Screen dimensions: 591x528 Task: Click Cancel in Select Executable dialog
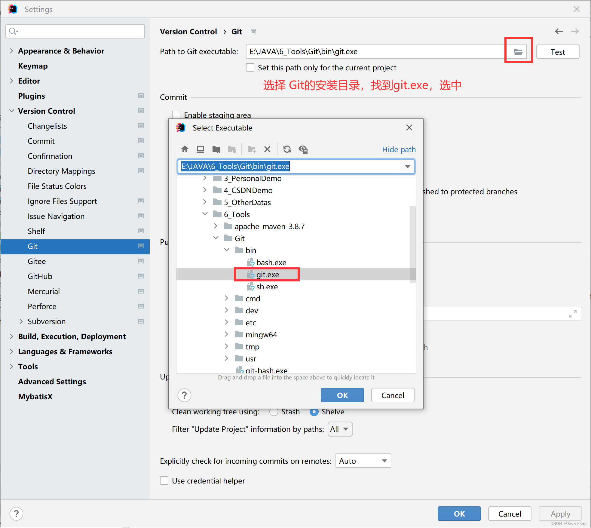pyautogui.click(x=393, y=395)
